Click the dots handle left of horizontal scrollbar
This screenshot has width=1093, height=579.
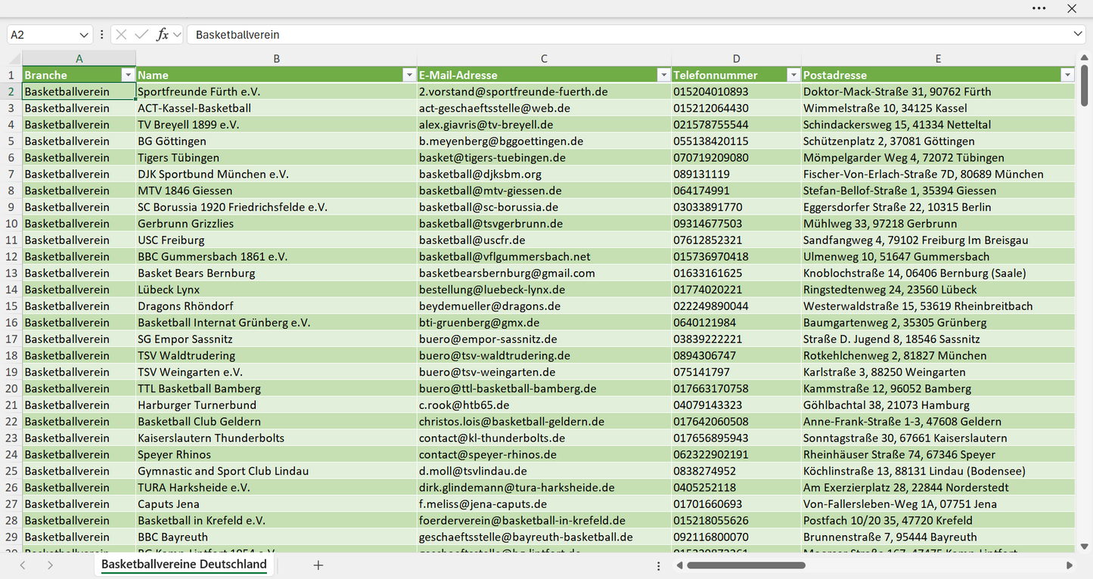[659, 565]
